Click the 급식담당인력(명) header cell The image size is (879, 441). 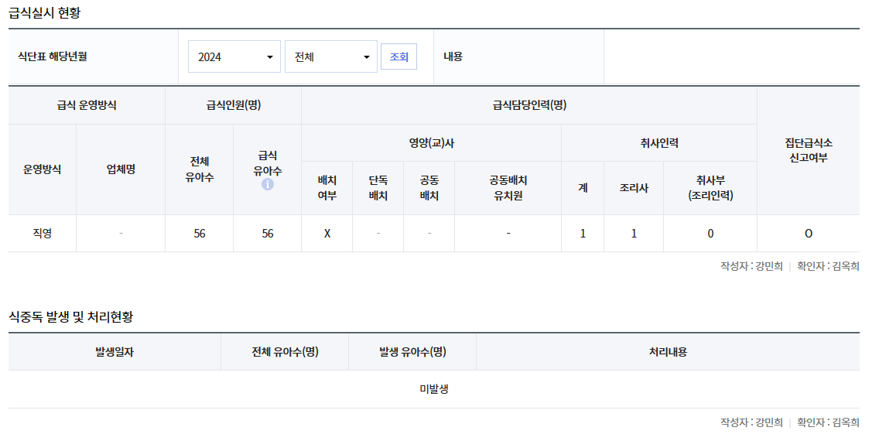click(529, 105)
